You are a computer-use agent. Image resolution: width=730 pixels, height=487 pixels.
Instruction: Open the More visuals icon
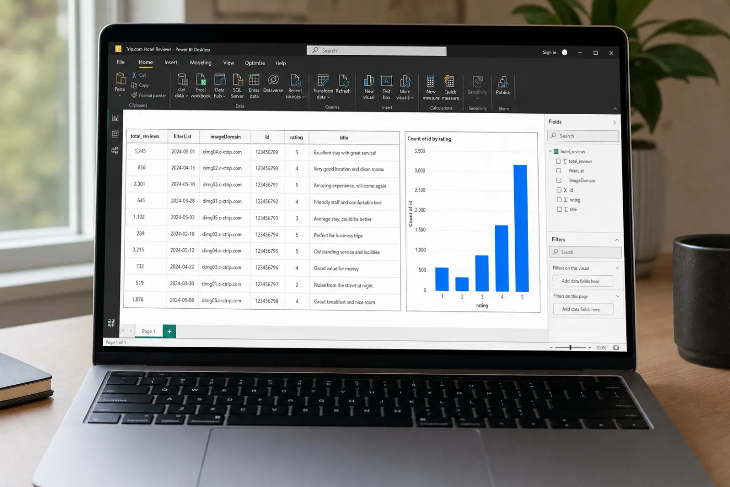pos(405,81)
